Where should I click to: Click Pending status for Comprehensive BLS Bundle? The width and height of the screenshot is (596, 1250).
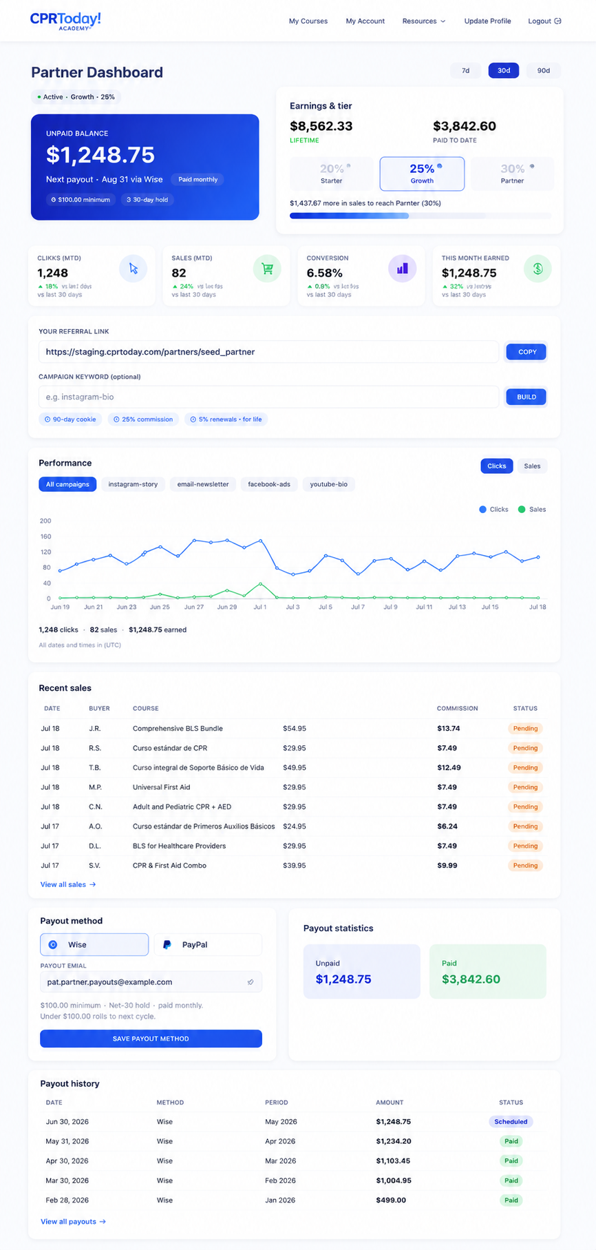pos(525,729)
